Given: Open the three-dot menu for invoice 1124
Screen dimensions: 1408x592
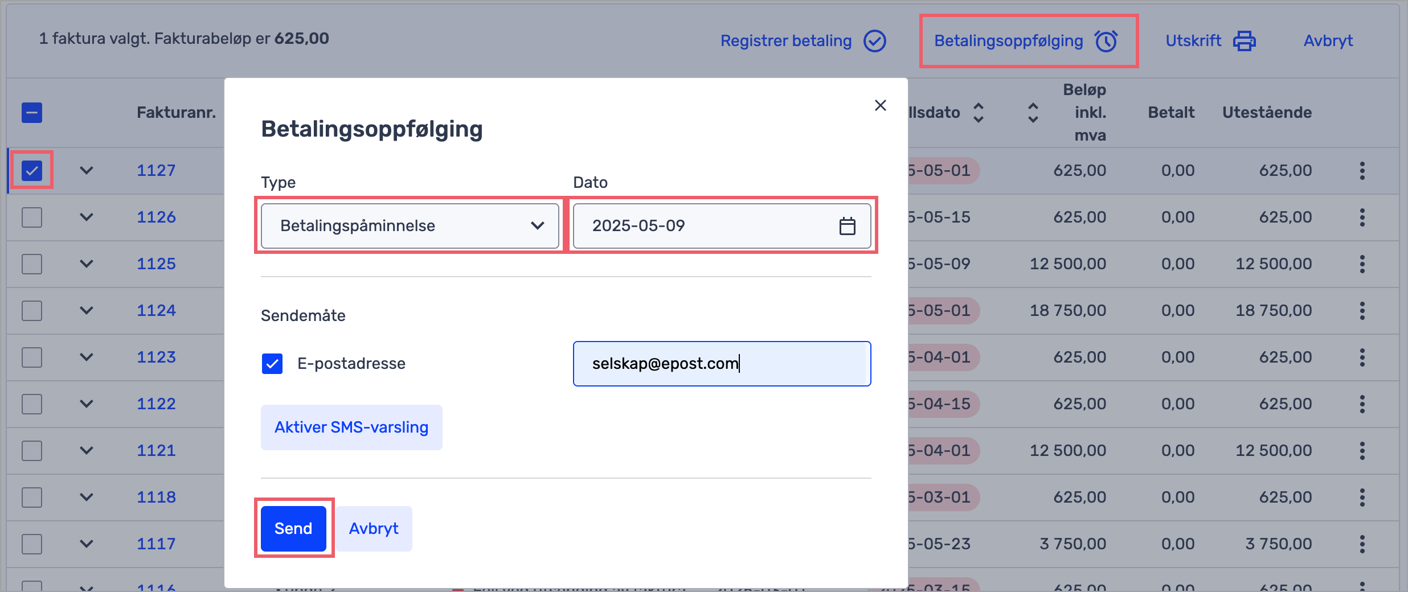Looking at the screenshot, I should [1362, 311].
